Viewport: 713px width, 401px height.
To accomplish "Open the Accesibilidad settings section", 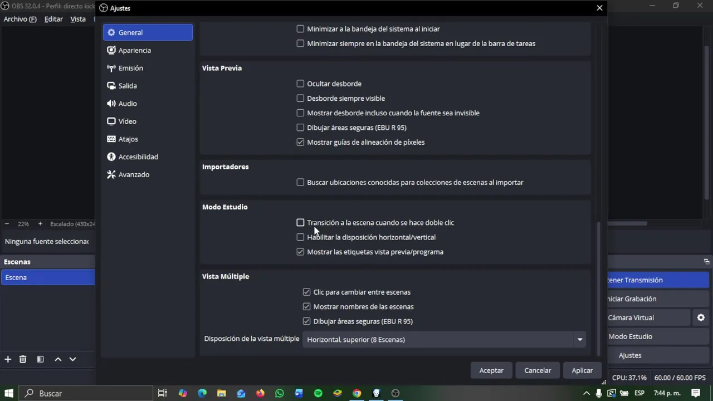I will pos(148,157).
